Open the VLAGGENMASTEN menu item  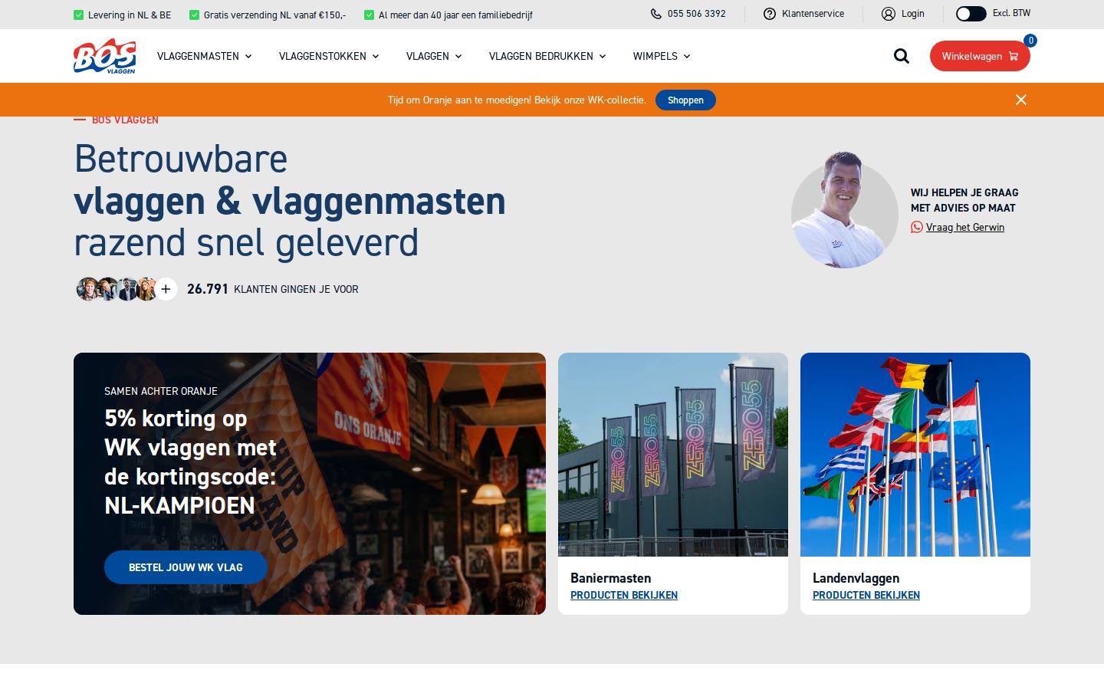point(198,56)
